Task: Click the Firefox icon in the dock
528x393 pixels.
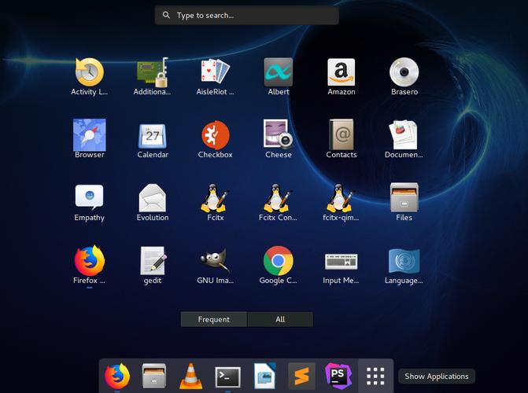Action: (x=117, y=376)
